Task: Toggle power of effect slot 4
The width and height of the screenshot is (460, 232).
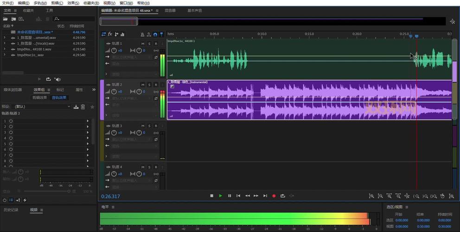Action: [11, 138]
